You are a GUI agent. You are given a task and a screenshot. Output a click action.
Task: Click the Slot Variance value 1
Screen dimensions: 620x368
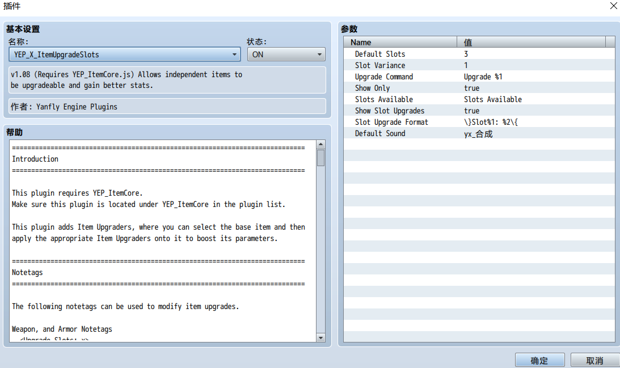pos(466,66)
